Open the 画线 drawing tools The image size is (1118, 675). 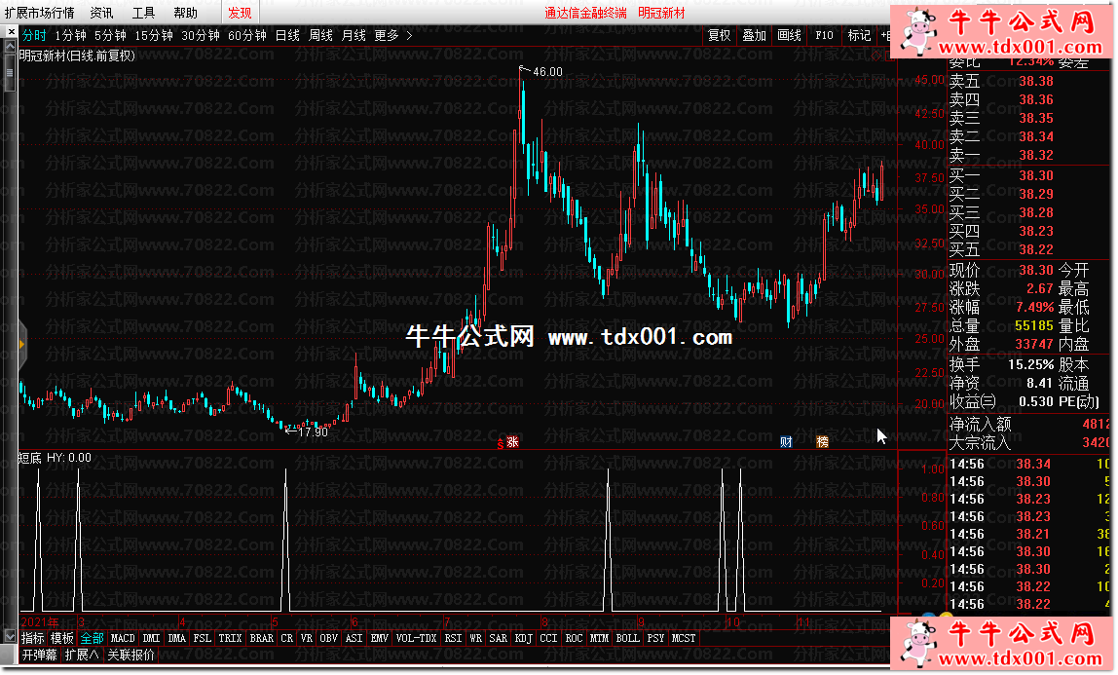(789, 35)
